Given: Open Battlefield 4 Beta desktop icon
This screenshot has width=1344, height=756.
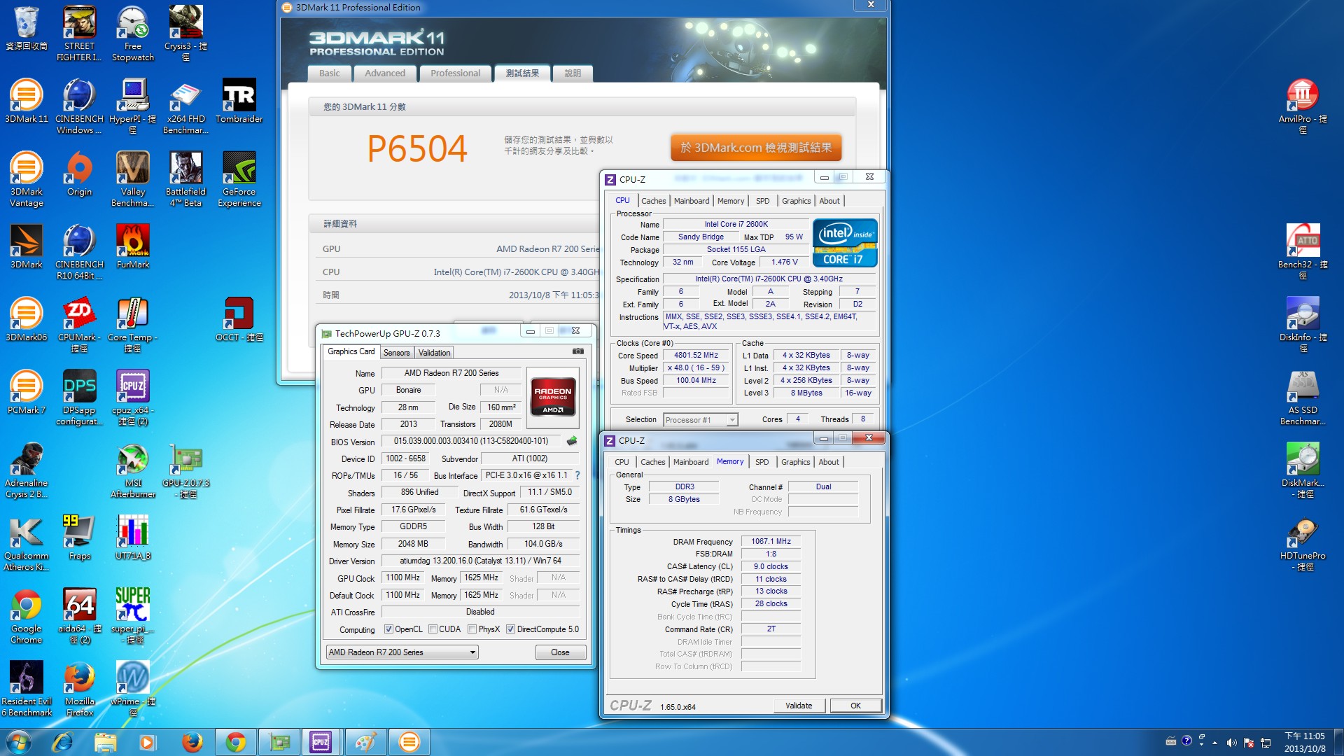Looking at the screenshot, I should 185,179.
